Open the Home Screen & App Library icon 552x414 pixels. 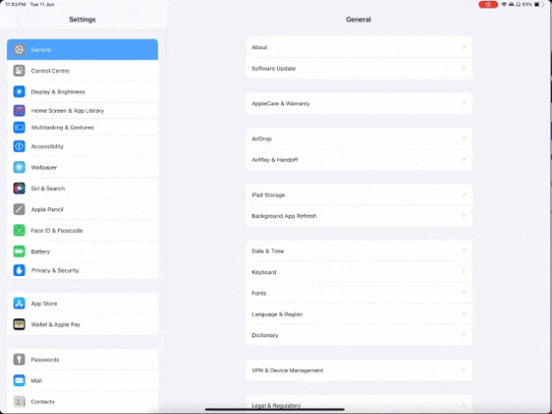click(19, 110)
